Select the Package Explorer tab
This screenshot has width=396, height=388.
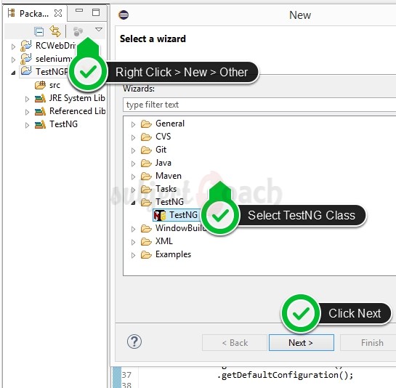[35, 13]
